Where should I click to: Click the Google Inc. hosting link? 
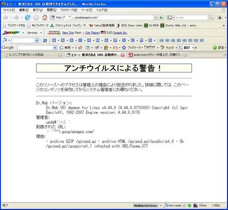pyautogui.click(x=120, y=33)
